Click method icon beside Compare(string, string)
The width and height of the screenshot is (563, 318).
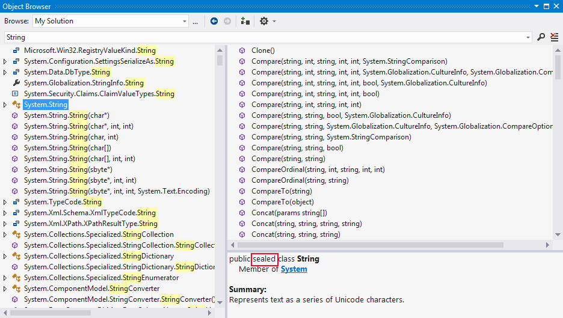tap(242, 159)
